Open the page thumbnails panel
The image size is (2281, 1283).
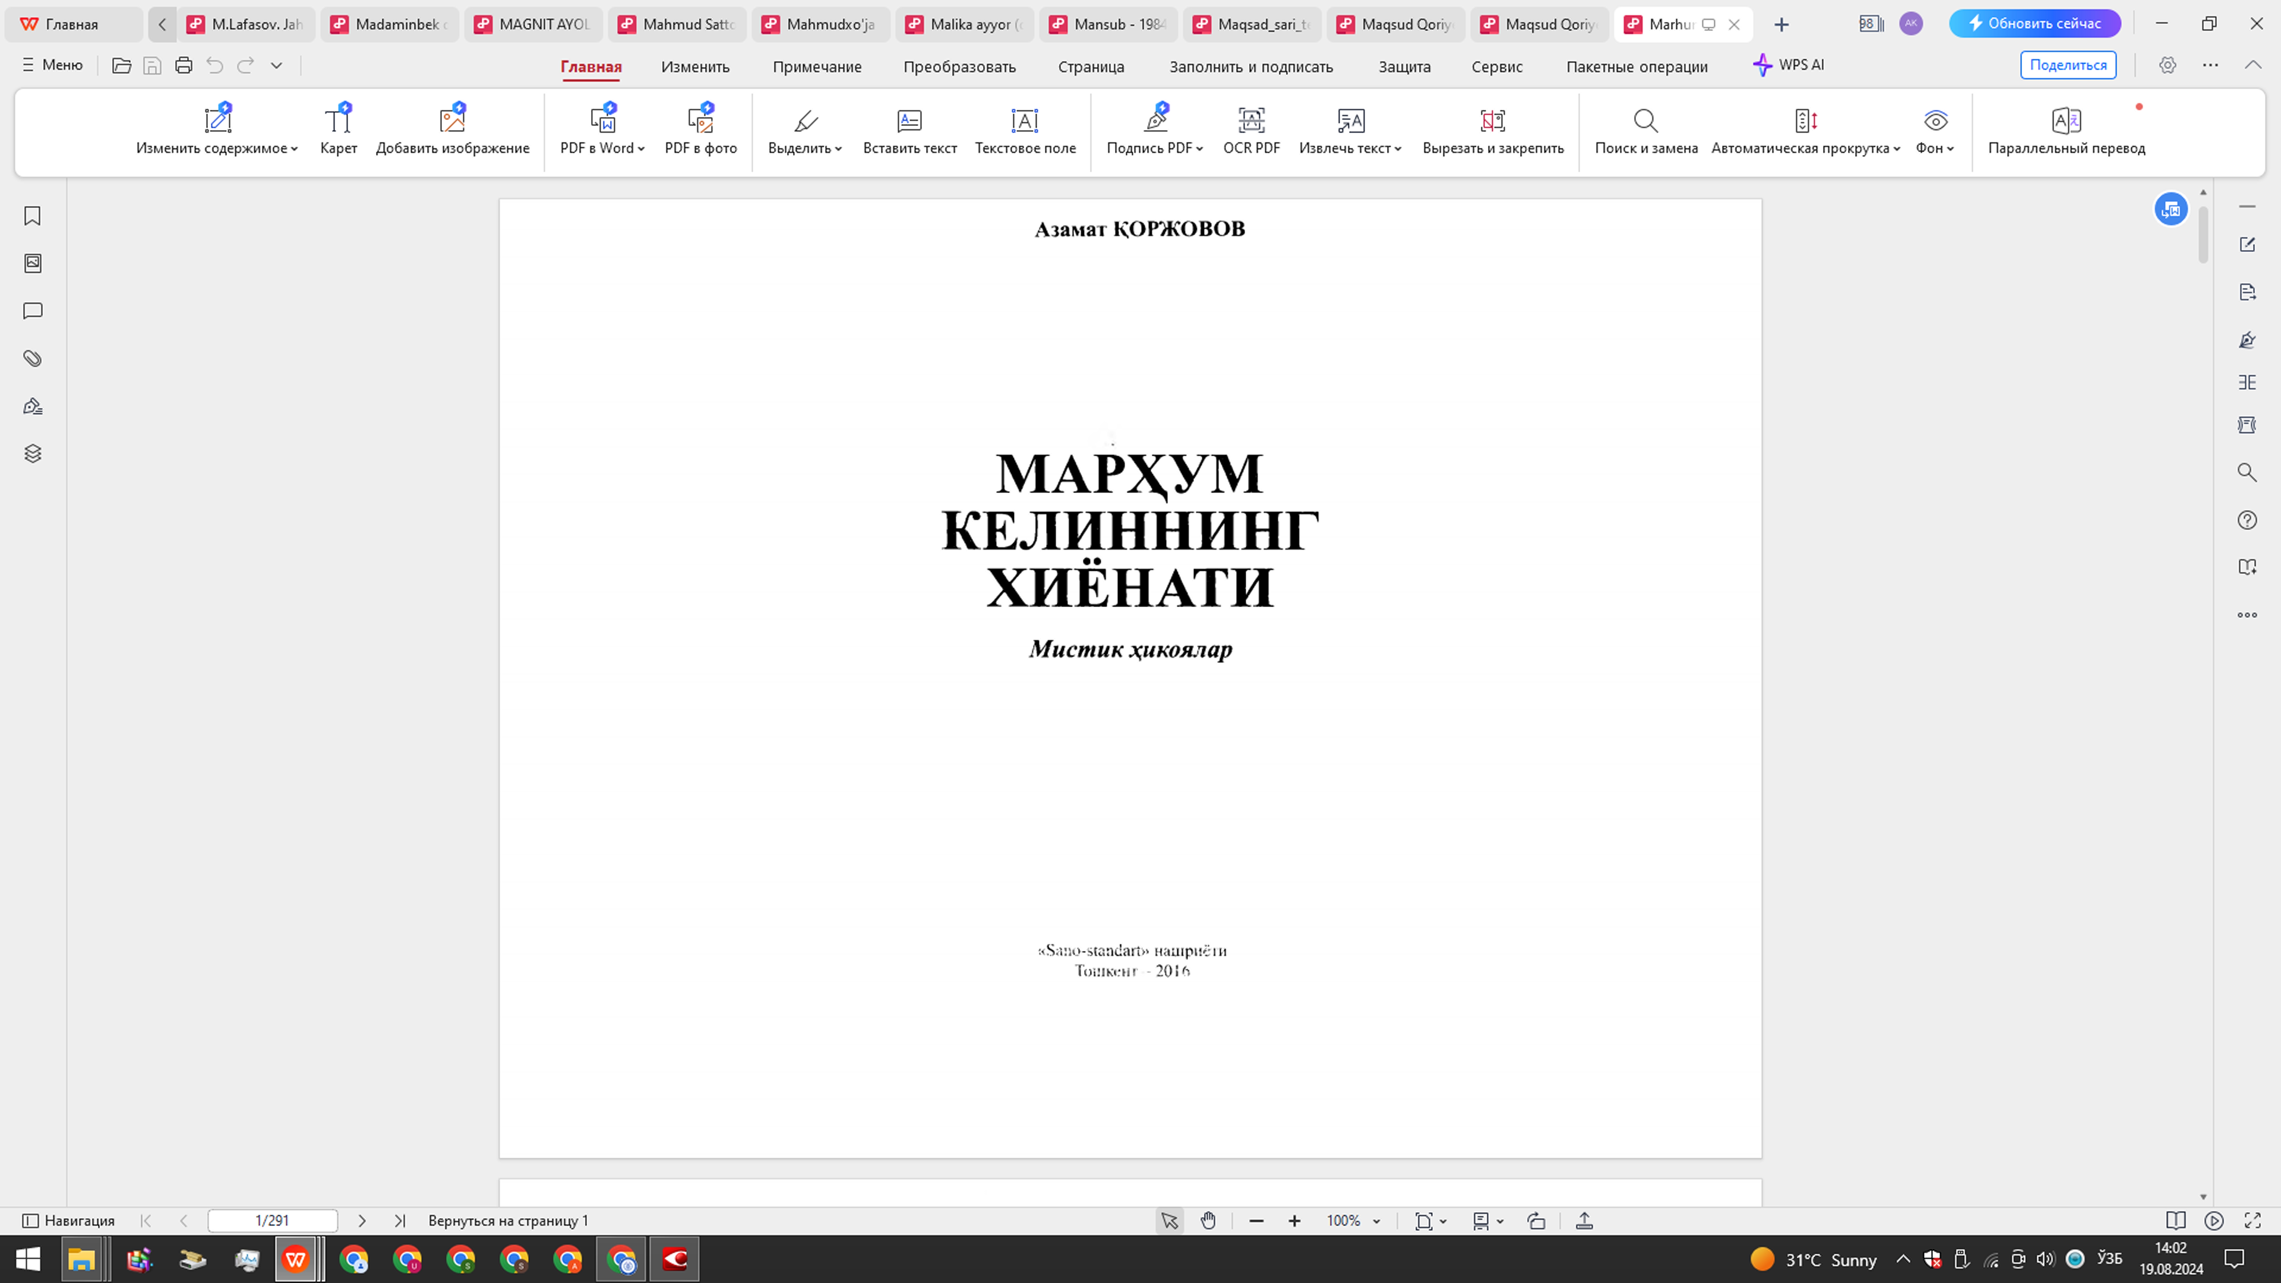(32, 263)
